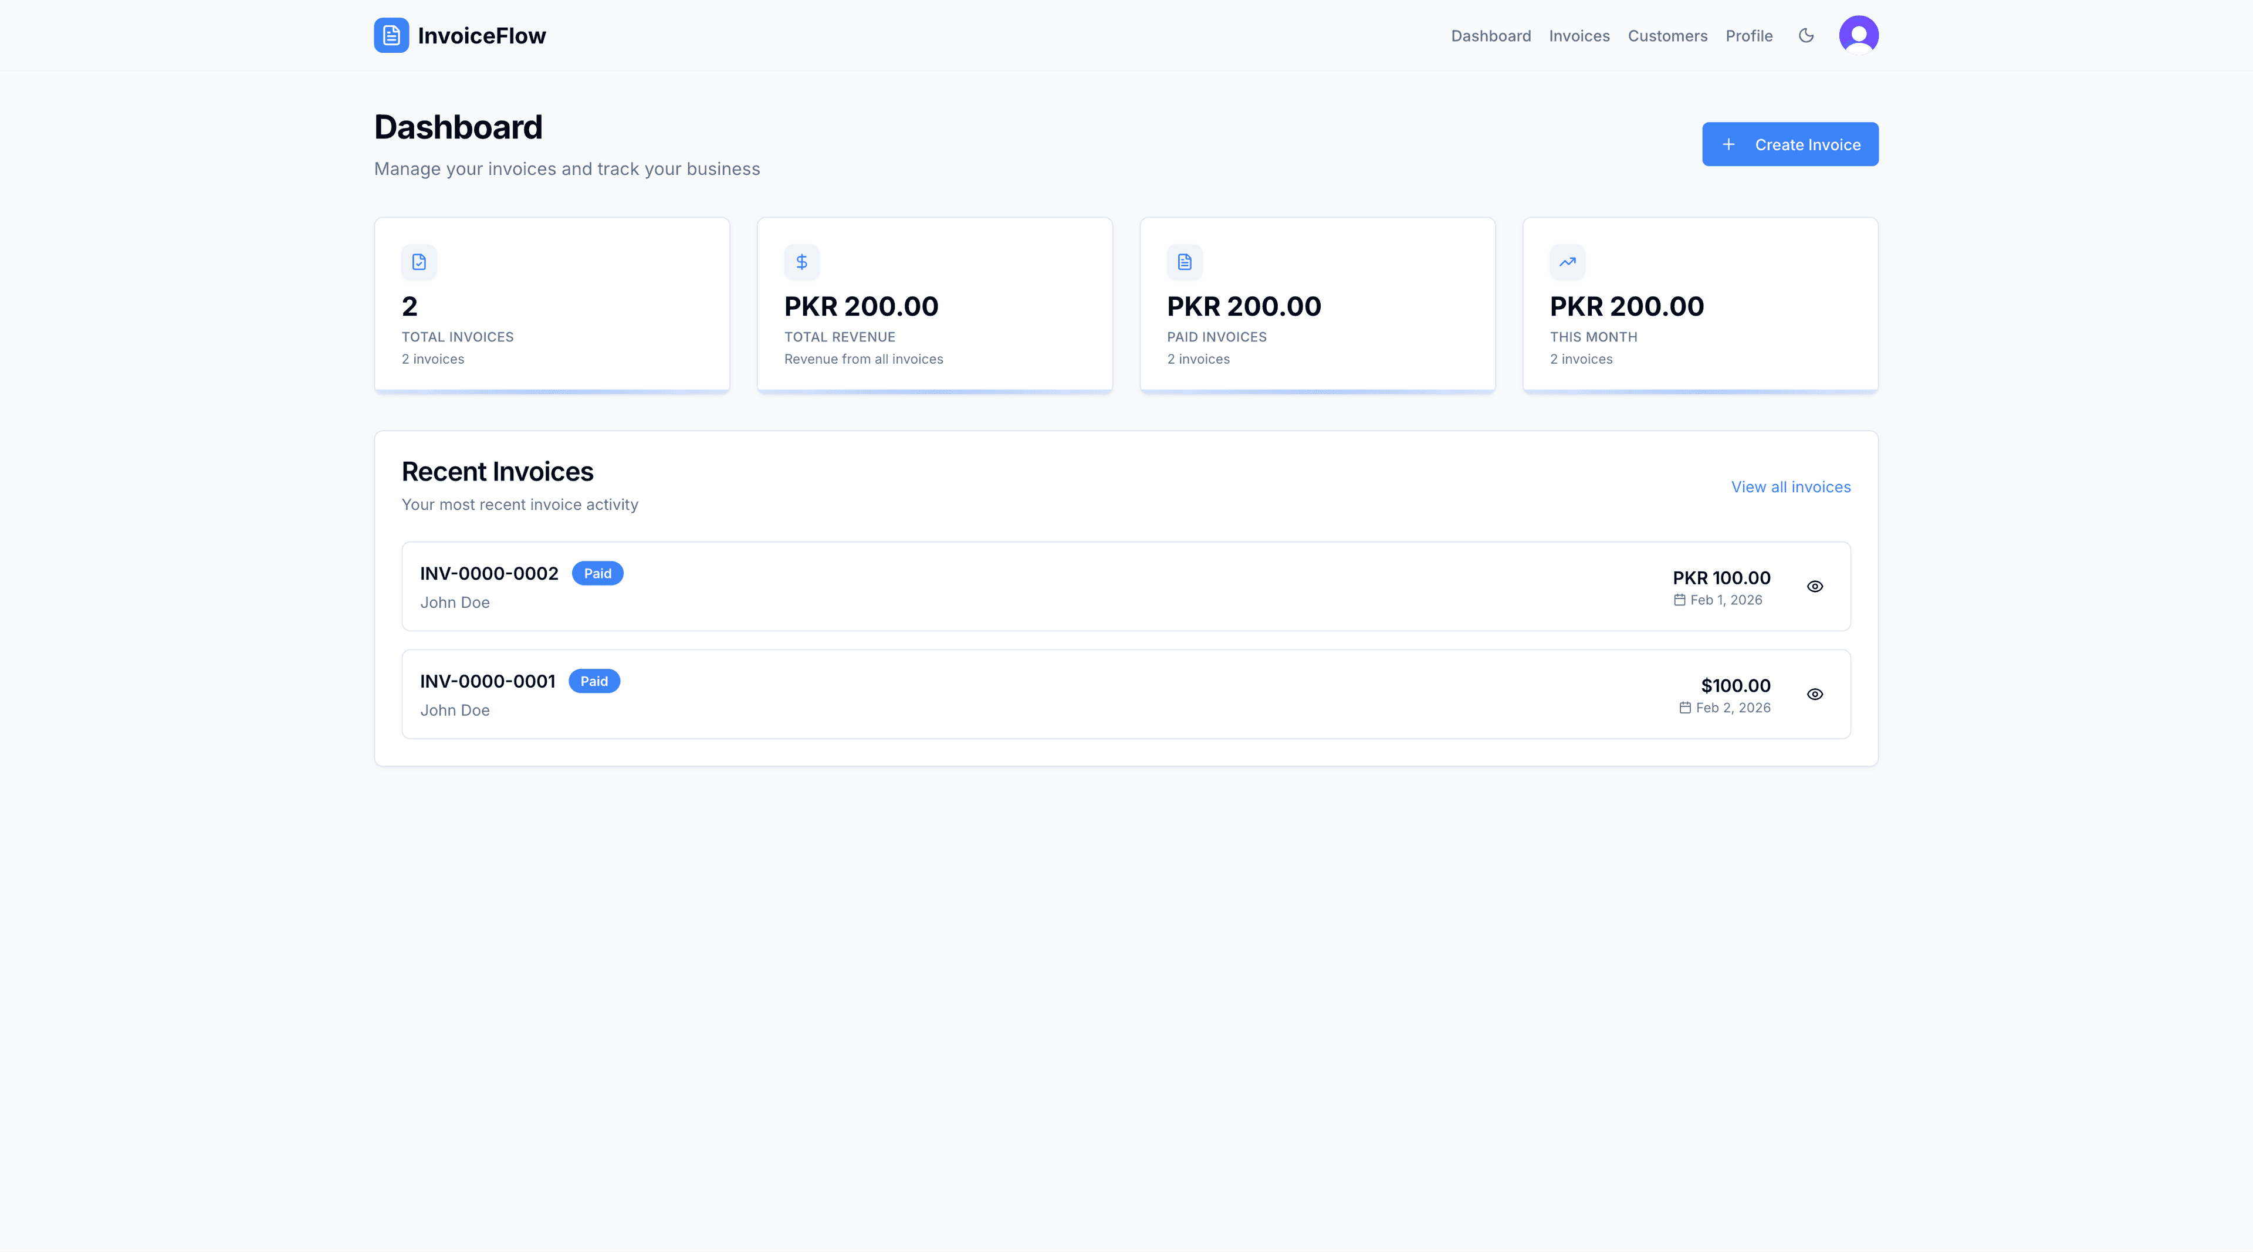Image resolution: width=2253 pixels, height=1252 pixels.
Task: View invoice INV-0000-0001 using the eye icon
Action: point(1815,694)
